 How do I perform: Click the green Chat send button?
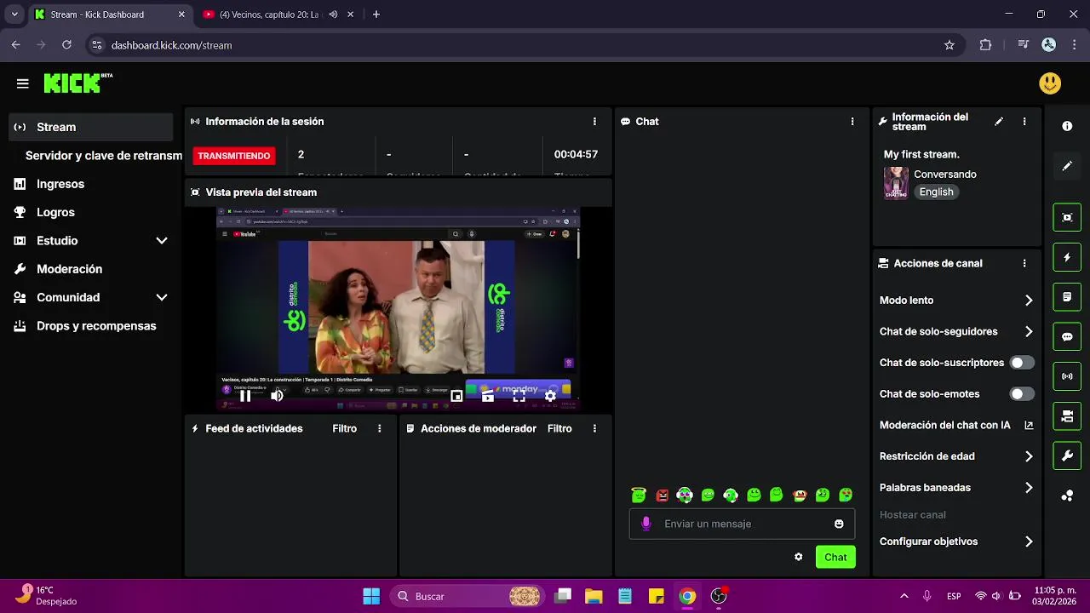point(835,557)
